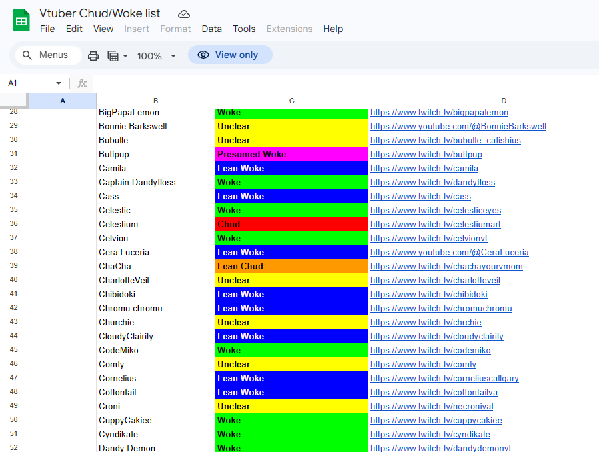Viewport: 599px width, 452px height.
Task: Click the Chromu chromu name cell
Action: click(155, 308)
